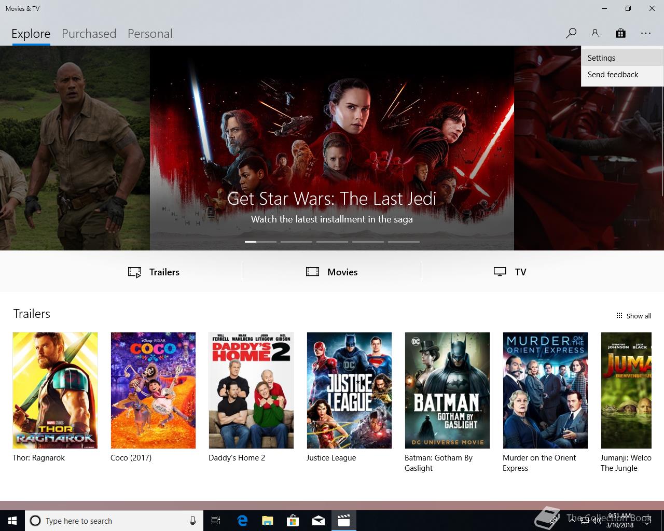Viewport: 664px width, 531px height.
Task: Switch to the Personal tab
Action: [x=150, y=34]
